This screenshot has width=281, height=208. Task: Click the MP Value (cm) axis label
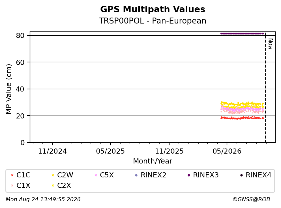tap(8, 89)
